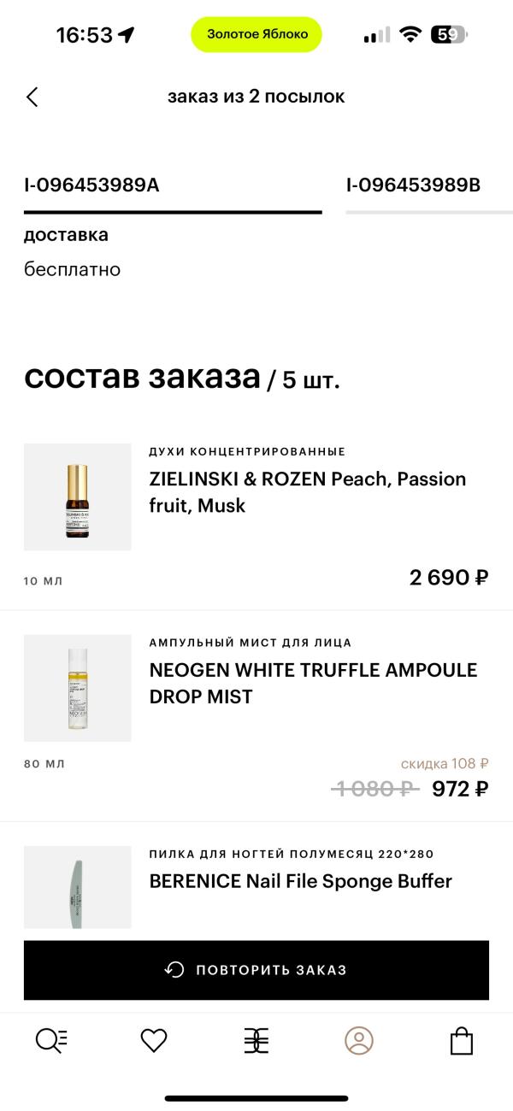513x1111 pixels.
Task: Go to the Золотое Яблоко home logo
Action: [x=256, y=1040]
